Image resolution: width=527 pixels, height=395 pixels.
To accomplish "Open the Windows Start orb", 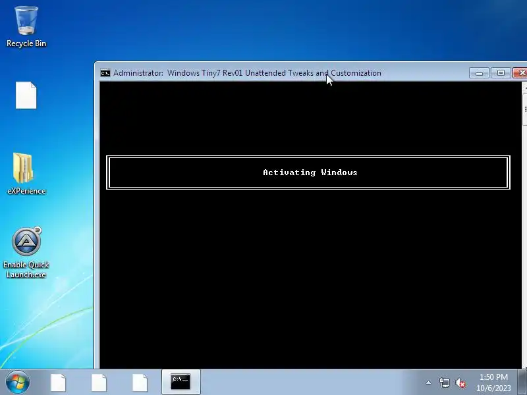I will [18, 382].
